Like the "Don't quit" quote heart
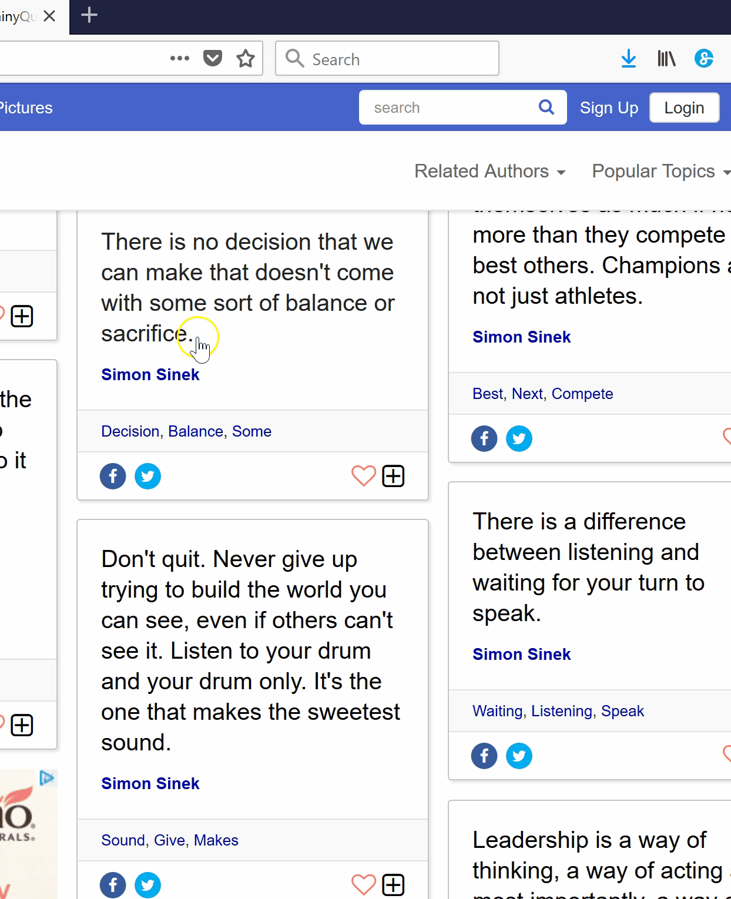 [x=363, y=885]
